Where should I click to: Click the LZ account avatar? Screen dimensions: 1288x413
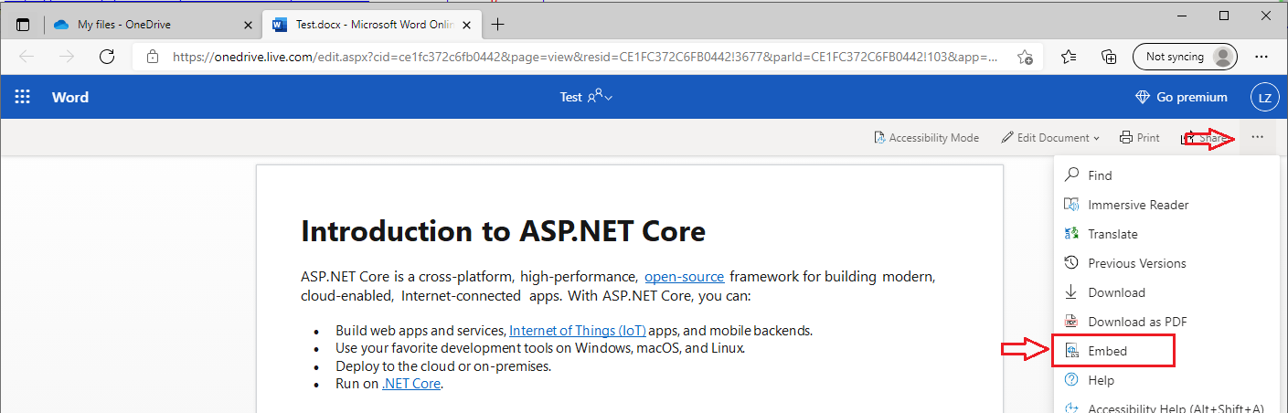coord(1264,97)
